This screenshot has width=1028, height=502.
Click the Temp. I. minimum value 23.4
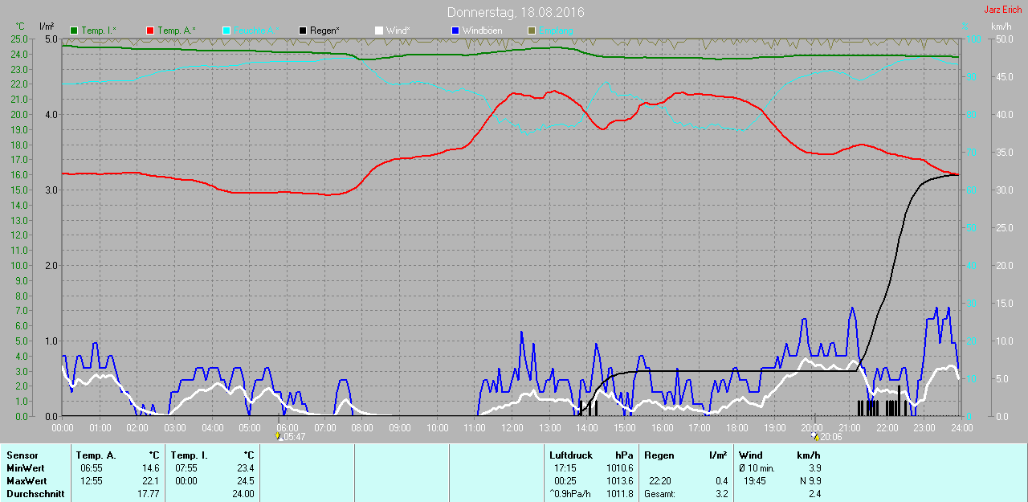(245, 468)
